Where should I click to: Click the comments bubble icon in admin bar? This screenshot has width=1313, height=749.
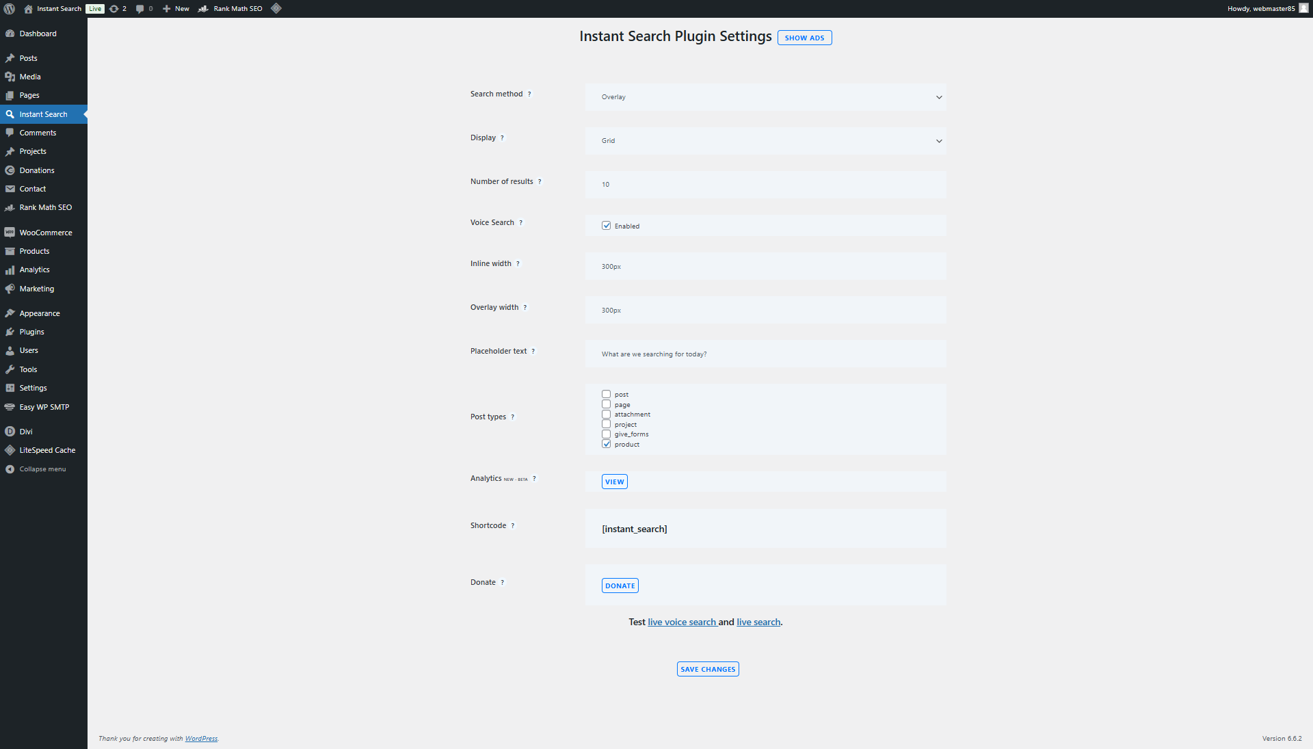140,9
